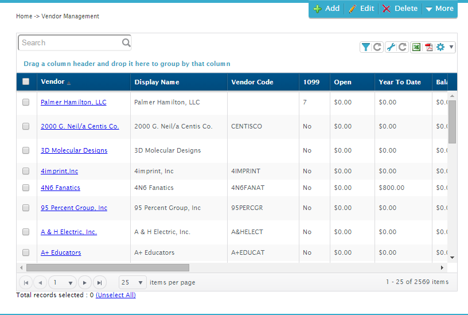Click the Delete button

coord(400,9)
